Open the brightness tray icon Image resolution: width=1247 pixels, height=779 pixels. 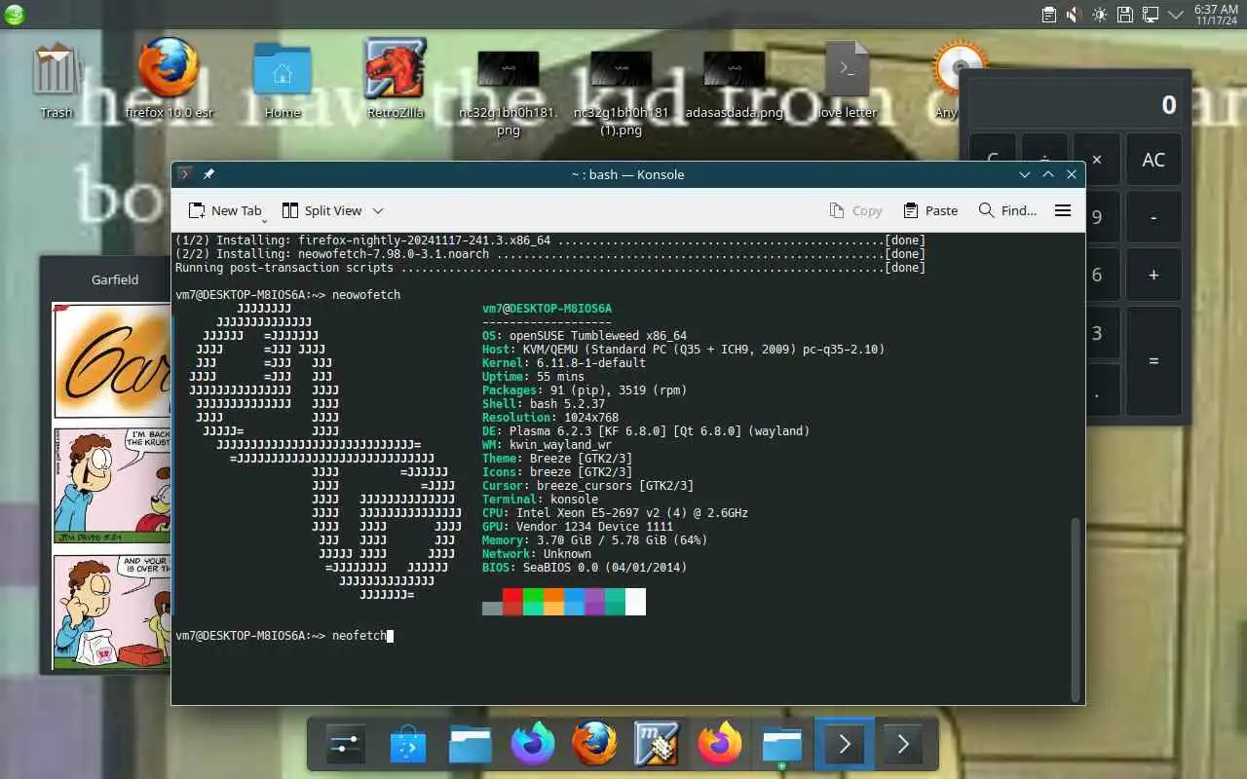1100,15
